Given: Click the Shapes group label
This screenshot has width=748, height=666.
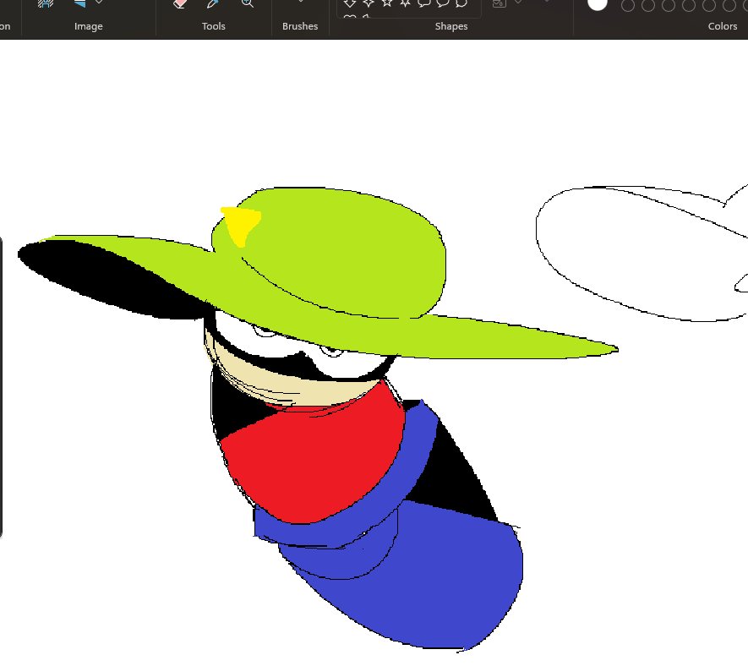Looking at the screenshot, I should pos(450,26).
